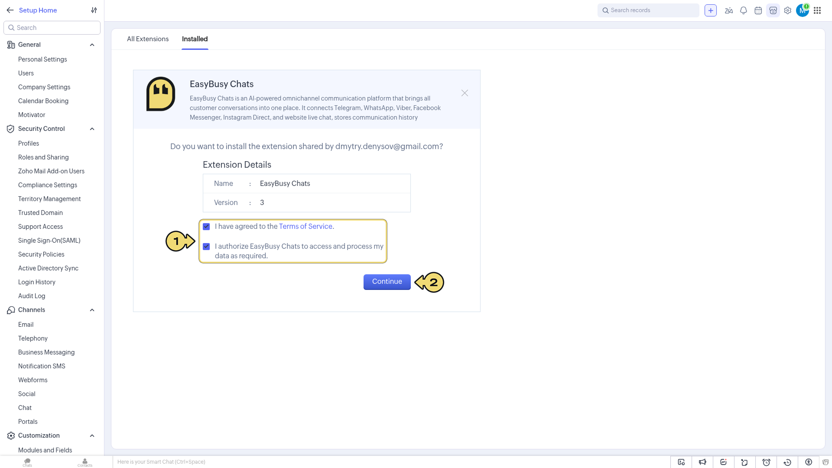This screenshot has height=468, width=832.
Task: Close the EasyBusy Chats install panel
Action: pos(465,93)
